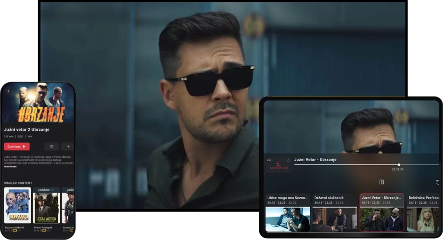Open the Legal Action movie poster
443x240 pixels.
pyautogui.click(x=46, y=205)
